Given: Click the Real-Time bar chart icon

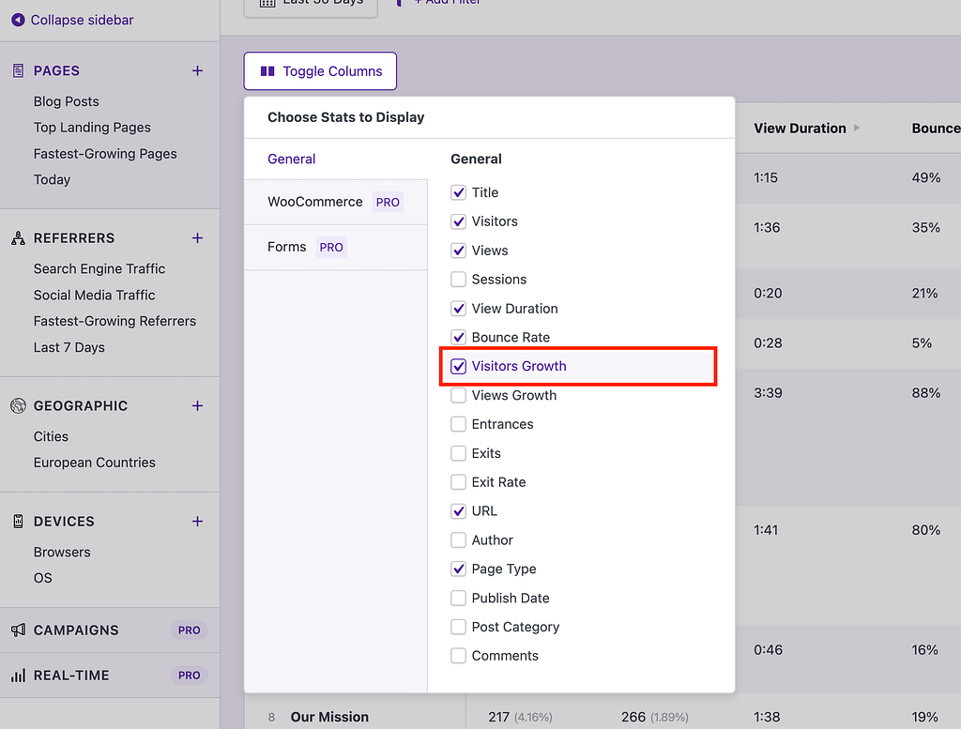Looking at the screenshot, I should (x=18, y=676).
